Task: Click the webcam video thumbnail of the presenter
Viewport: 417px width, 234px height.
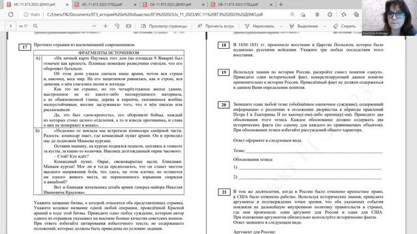Action: click(389, 18)
